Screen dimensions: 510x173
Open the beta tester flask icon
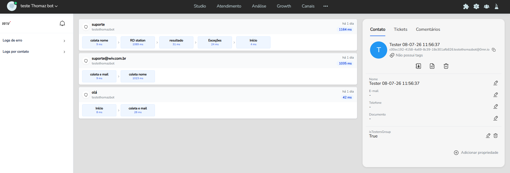[x=497, y=6]
